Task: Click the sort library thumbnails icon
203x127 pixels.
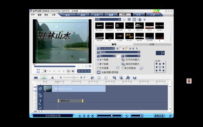Action: (134, 19)
